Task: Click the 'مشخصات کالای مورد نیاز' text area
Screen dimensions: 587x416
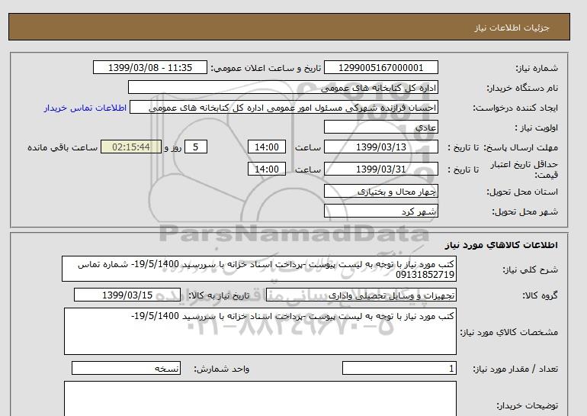Action: coord(259,331)
